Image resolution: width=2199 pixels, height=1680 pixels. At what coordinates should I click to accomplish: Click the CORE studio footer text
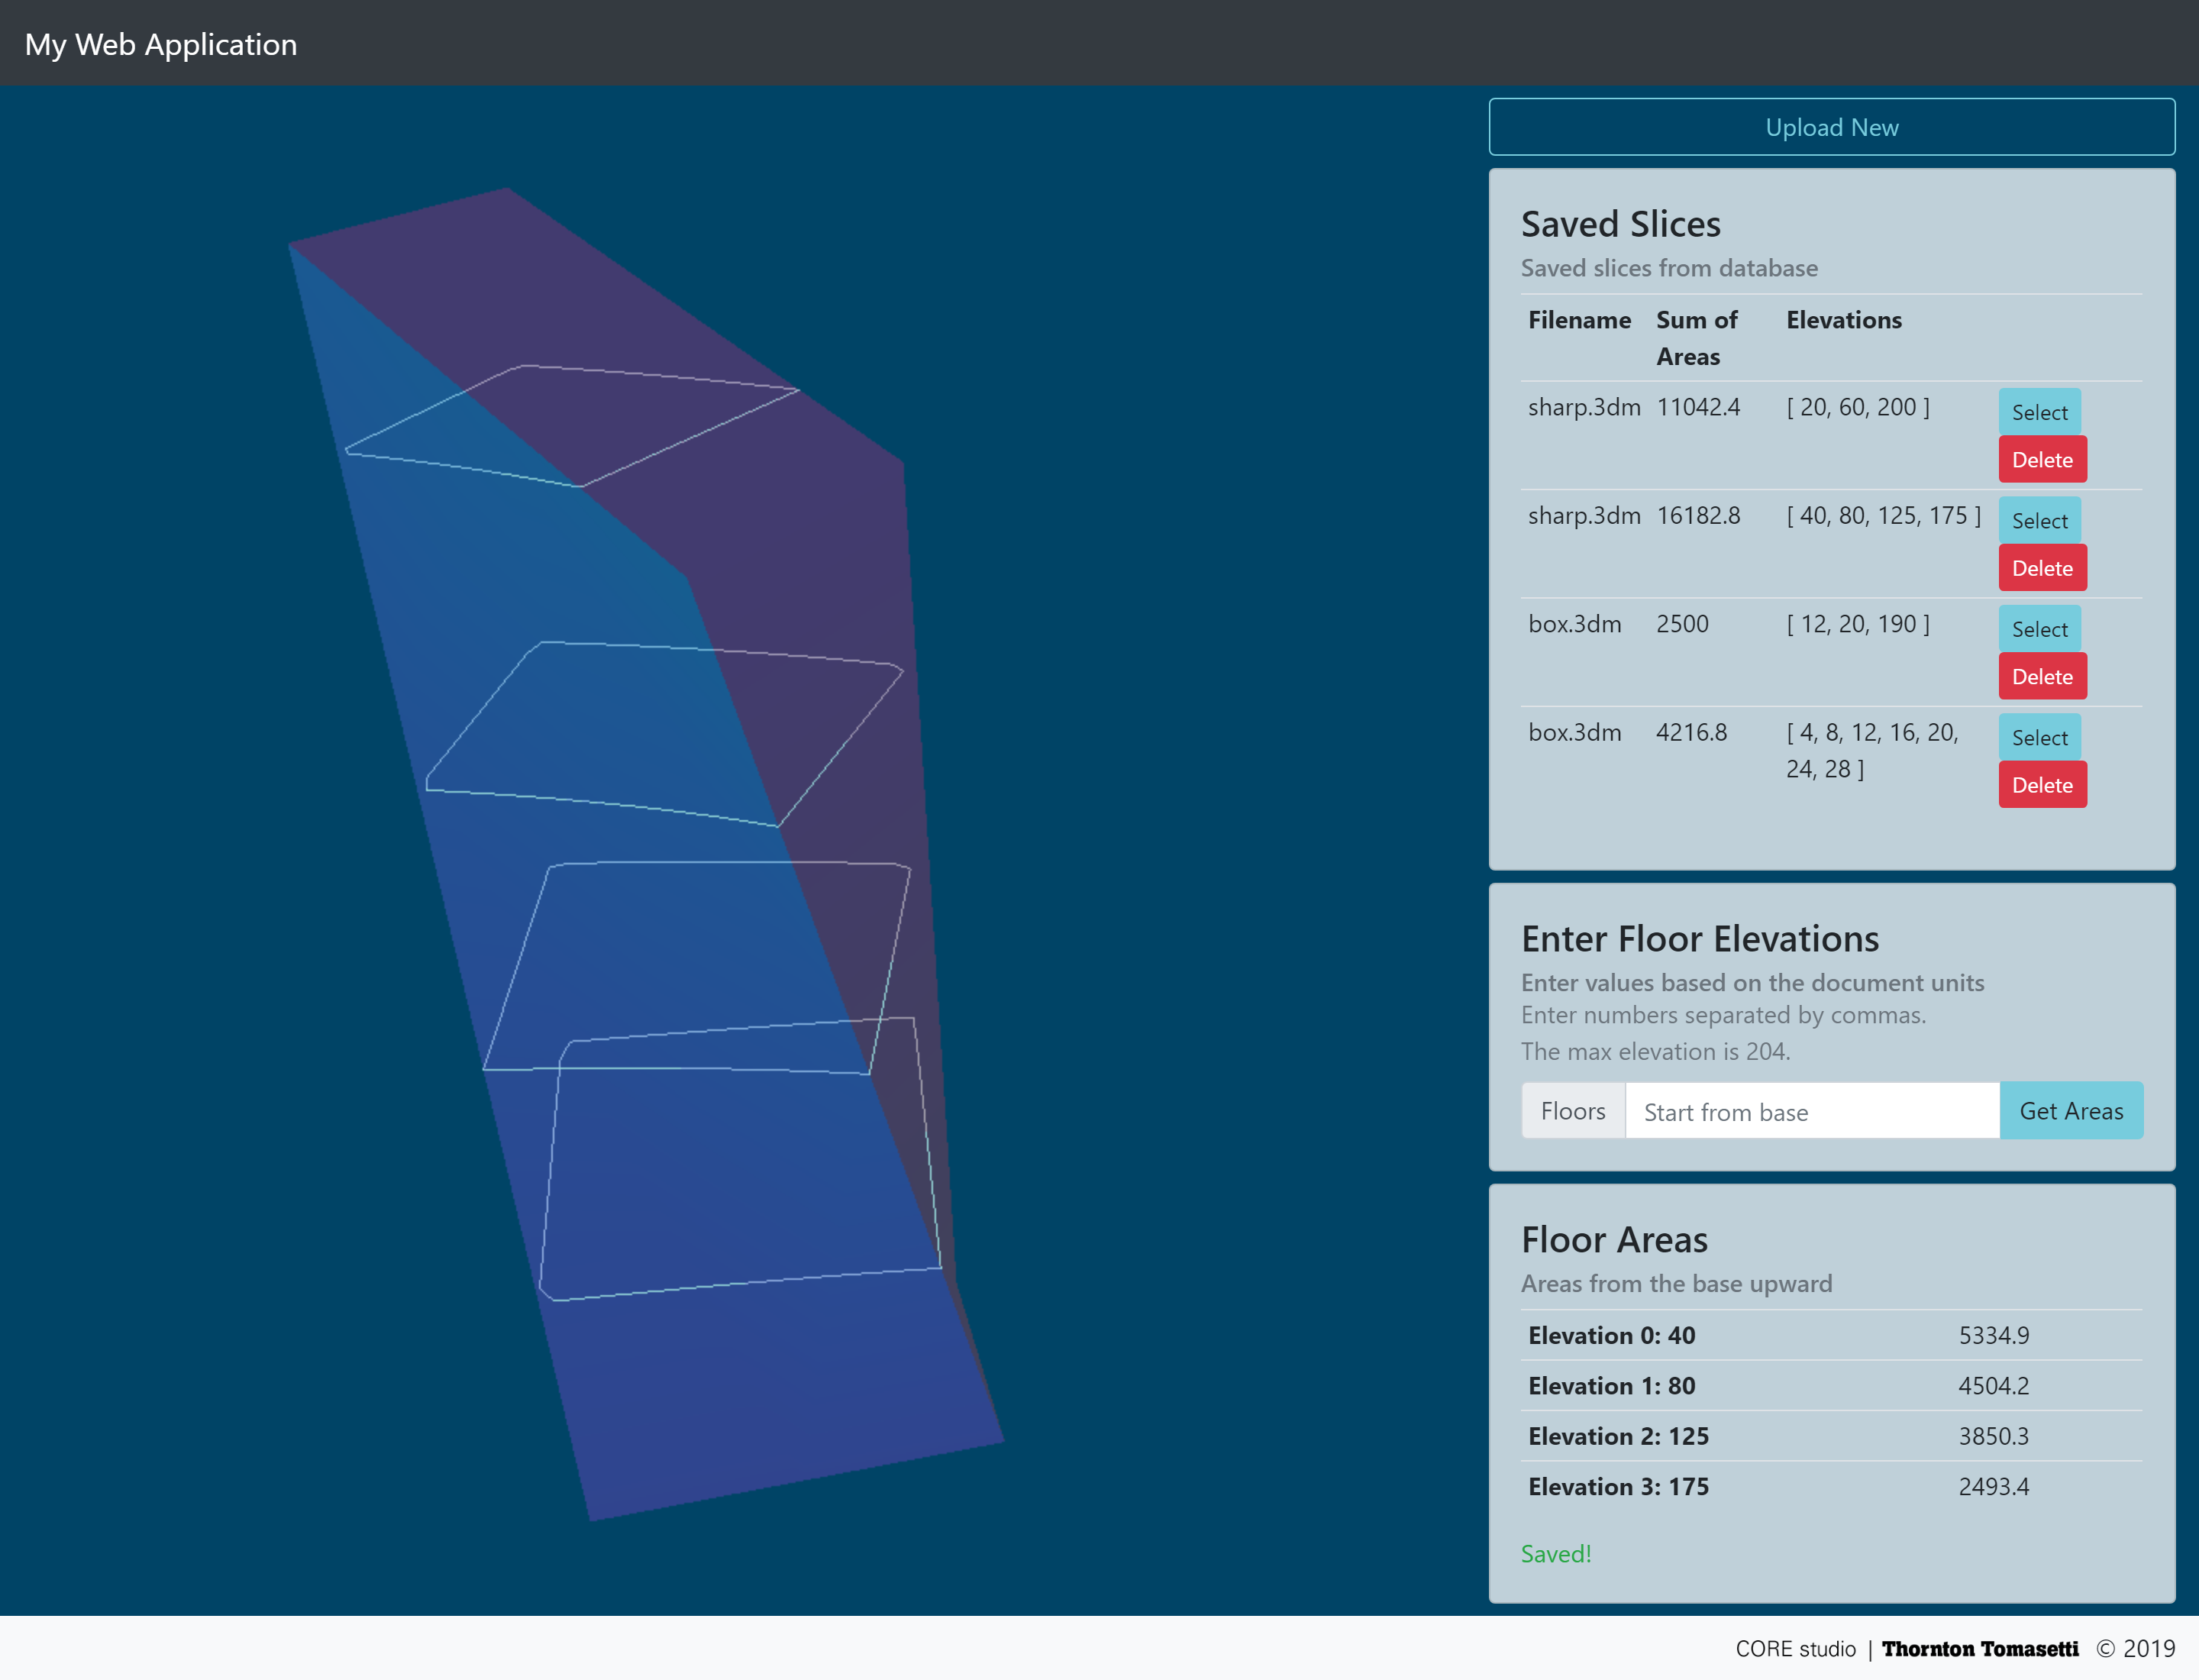[x=1794, y=1649]
